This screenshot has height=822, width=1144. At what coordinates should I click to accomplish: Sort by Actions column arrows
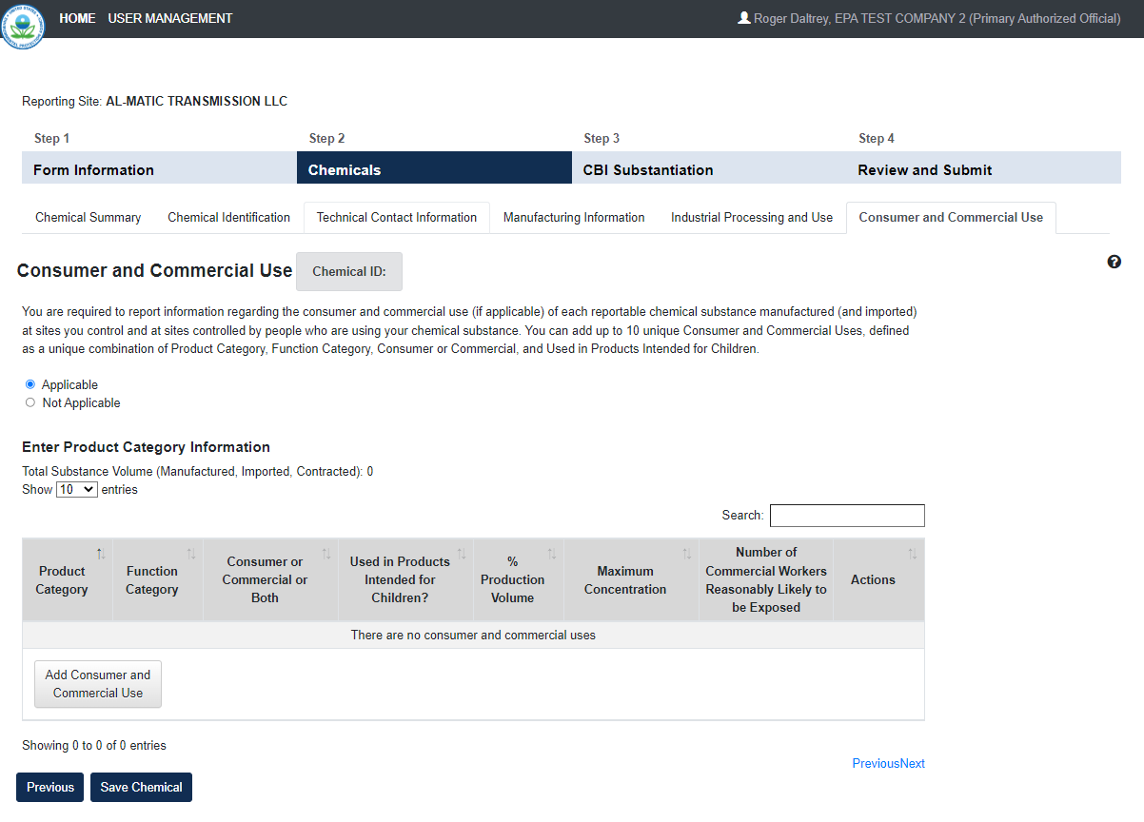[x=912, y=554]
